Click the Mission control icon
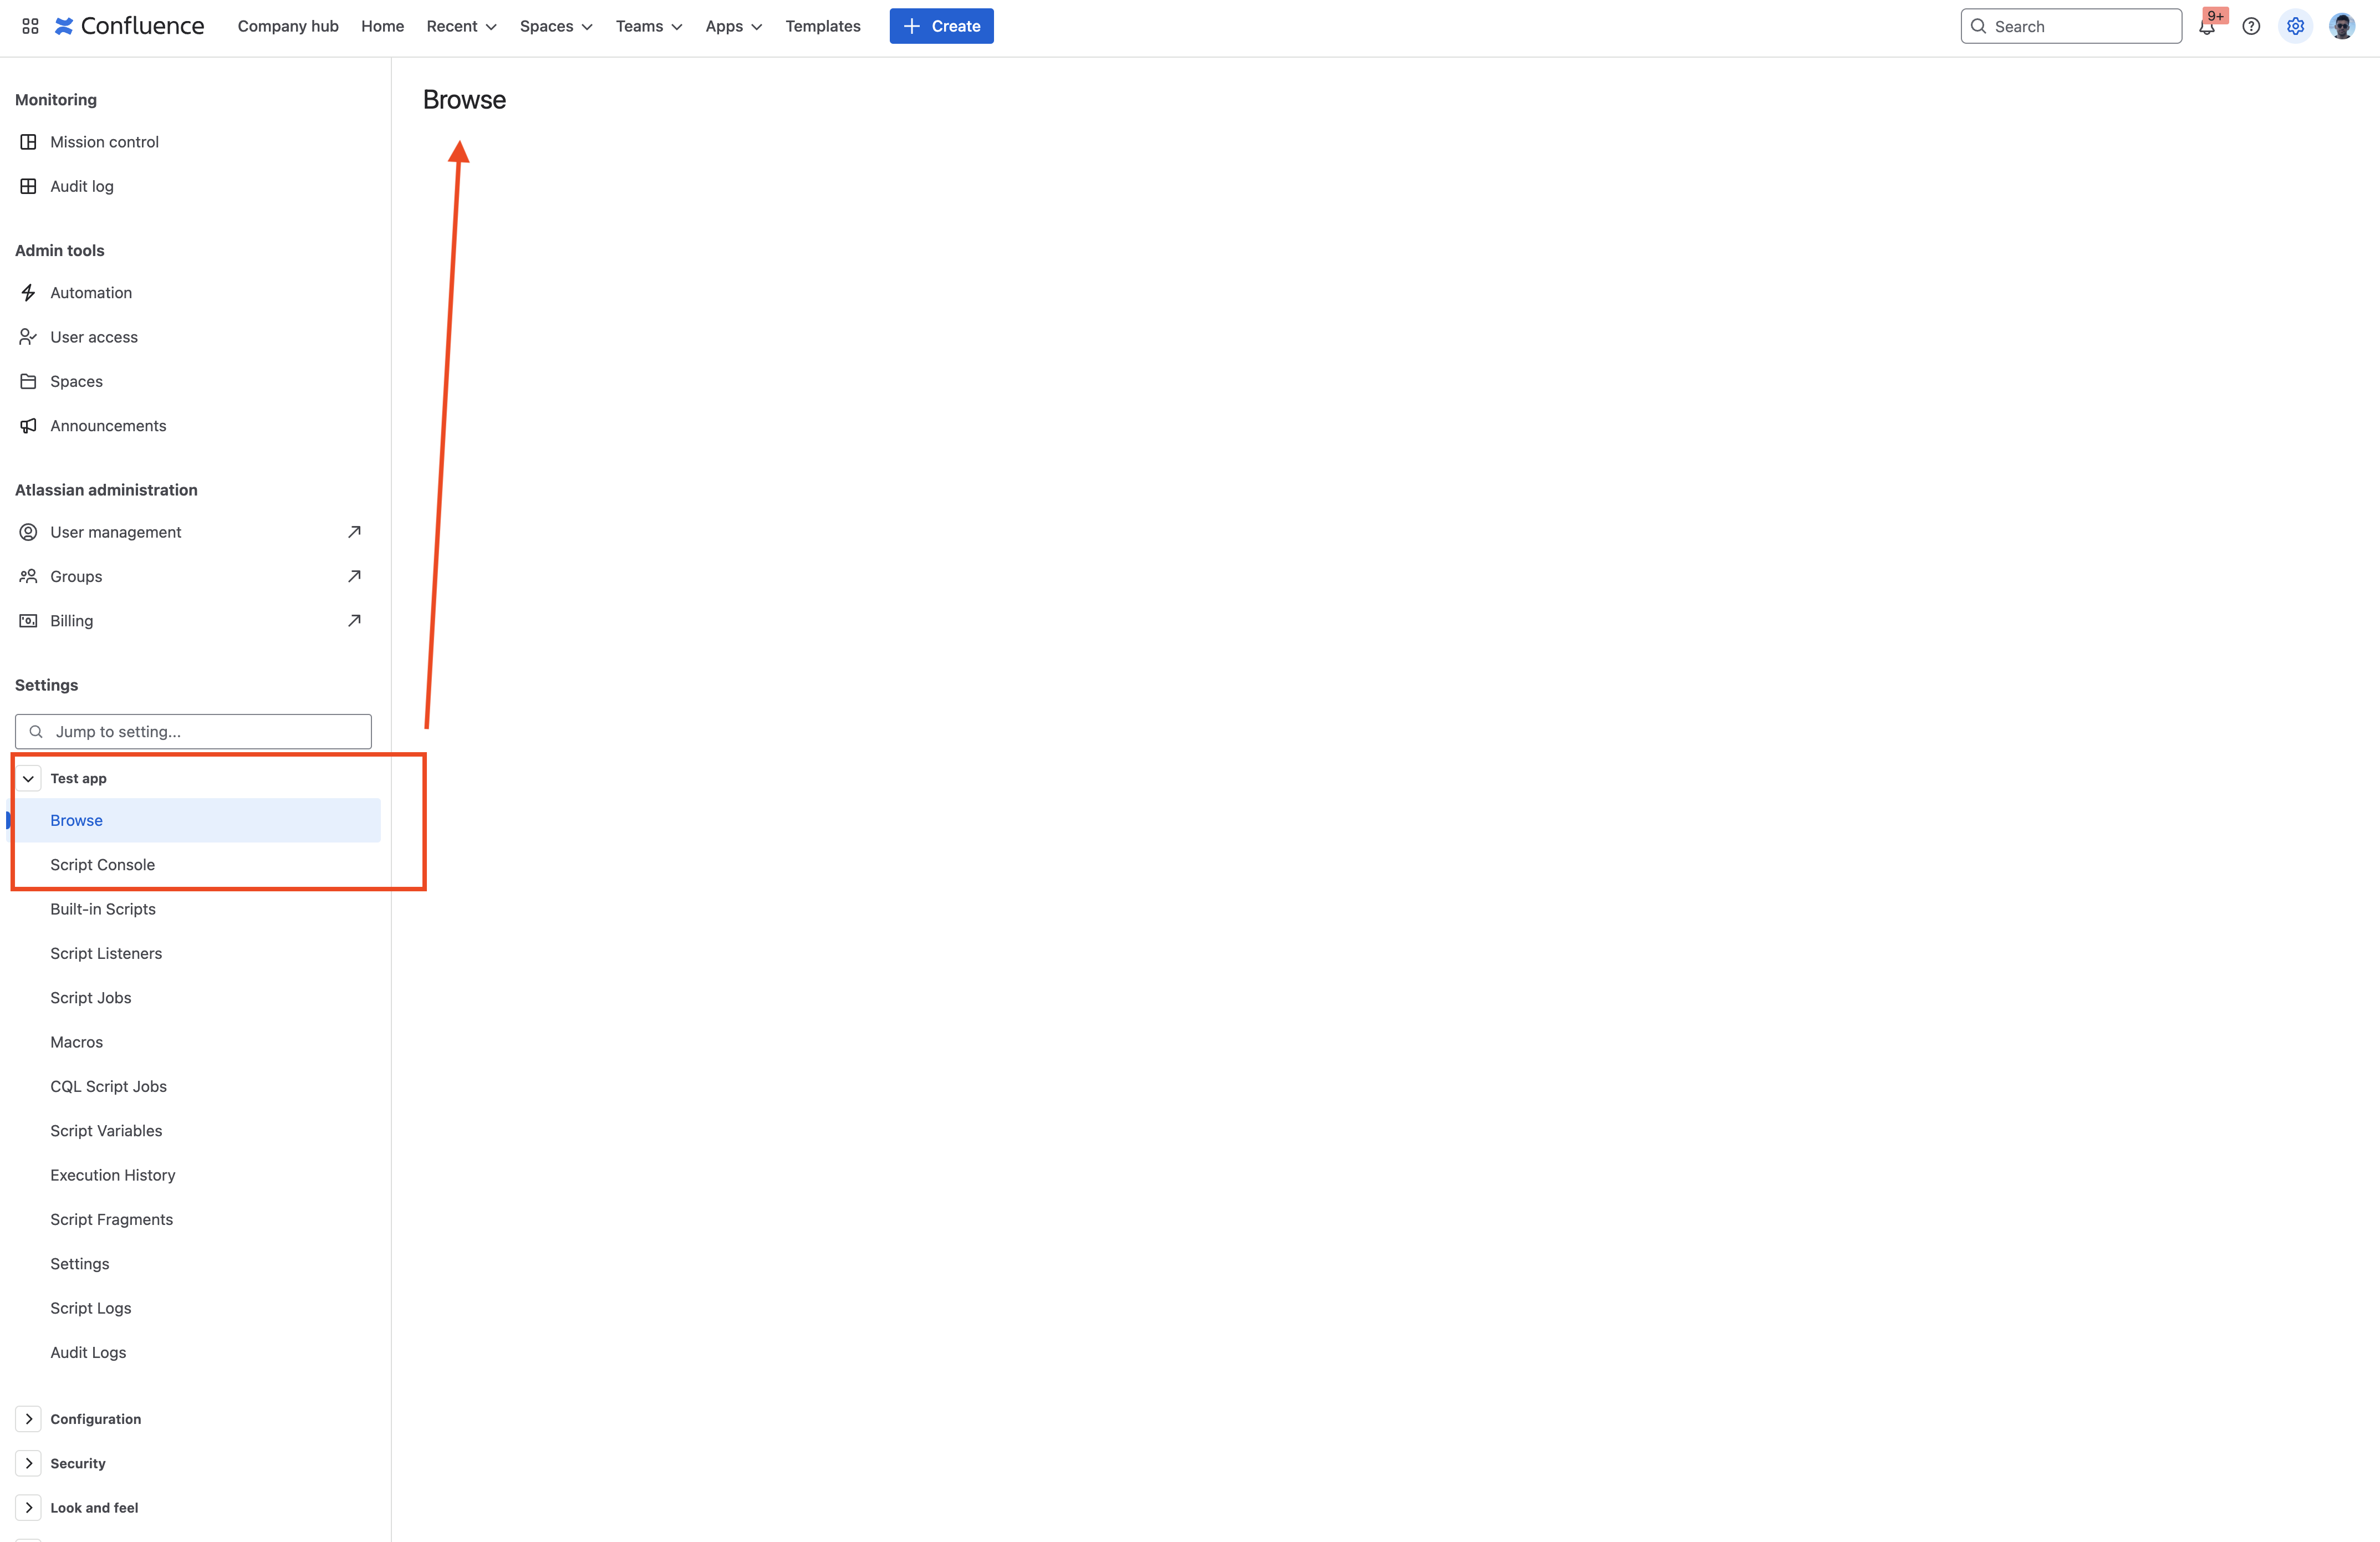 [28, 142]
